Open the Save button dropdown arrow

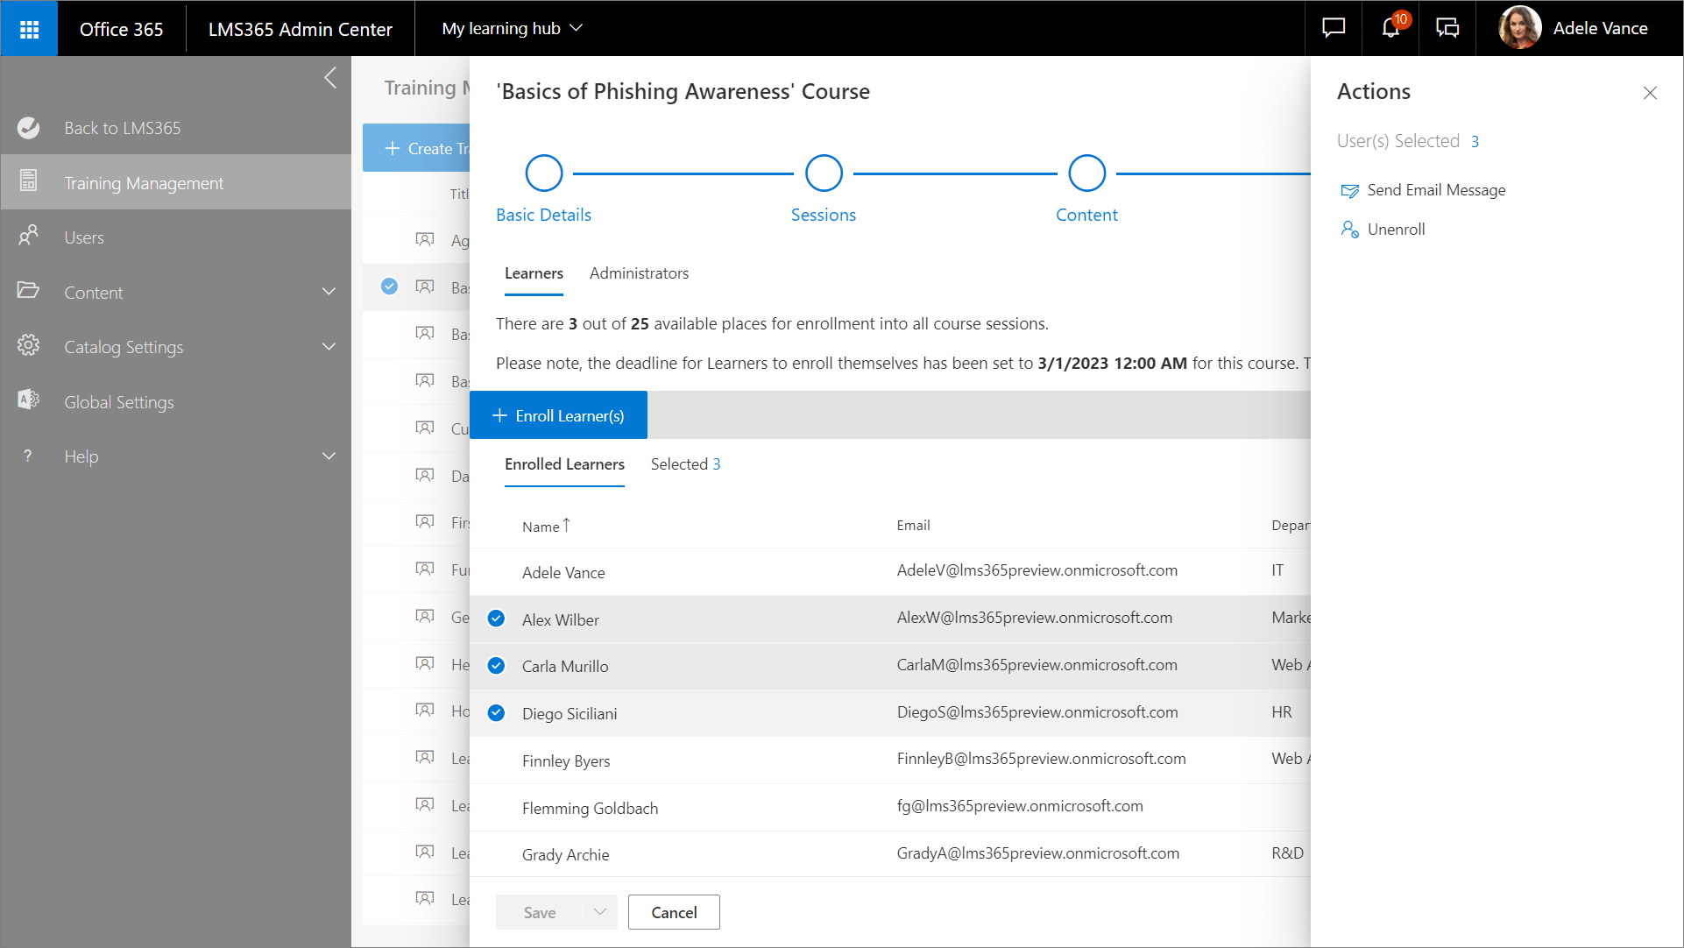[600, 912]
